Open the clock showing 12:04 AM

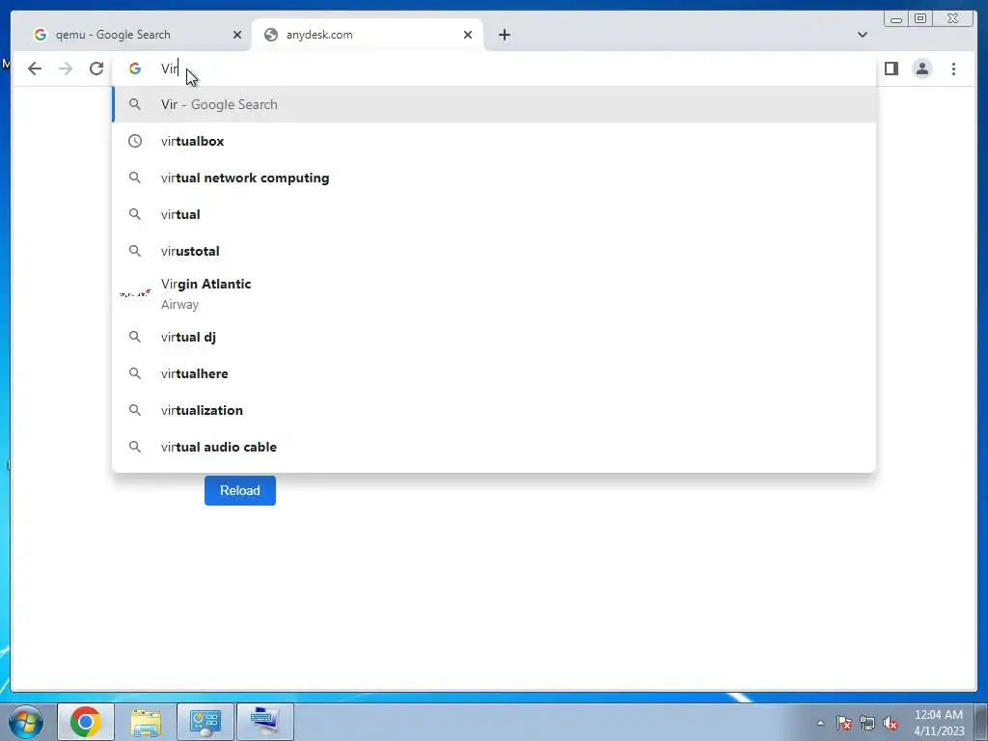point(939,723)
